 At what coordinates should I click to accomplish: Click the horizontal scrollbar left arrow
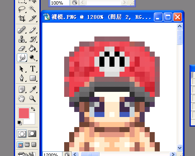[x=75, y=154]
